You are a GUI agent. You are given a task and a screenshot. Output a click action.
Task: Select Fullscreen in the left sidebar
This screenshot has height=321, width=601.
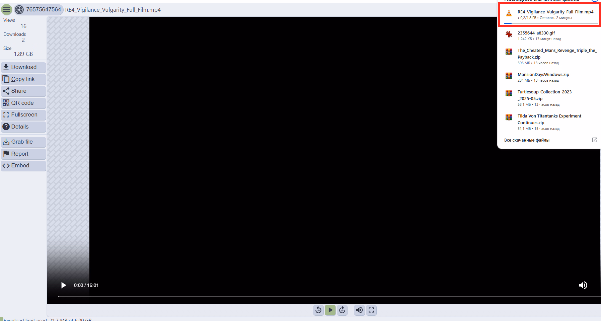tap(23, 115)
